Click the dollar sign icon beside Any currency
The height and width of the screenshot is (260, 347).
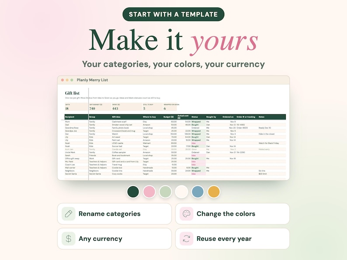pos(68,239)
